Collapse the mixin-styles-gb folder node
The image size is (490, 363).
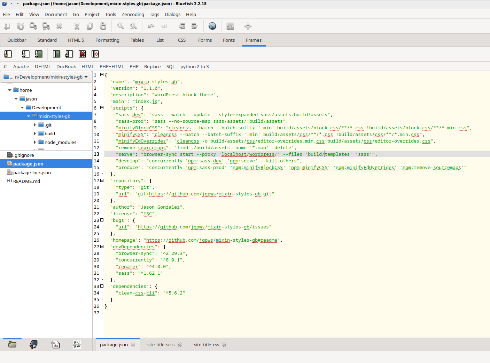(x=29, y=116)
